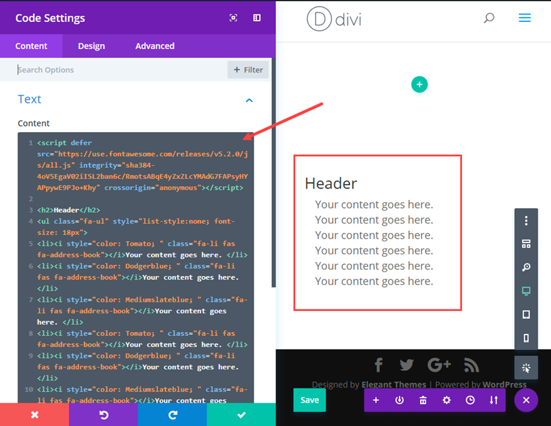Click the portability power icon
Screen dimensions: 551x426
point(399,400)
